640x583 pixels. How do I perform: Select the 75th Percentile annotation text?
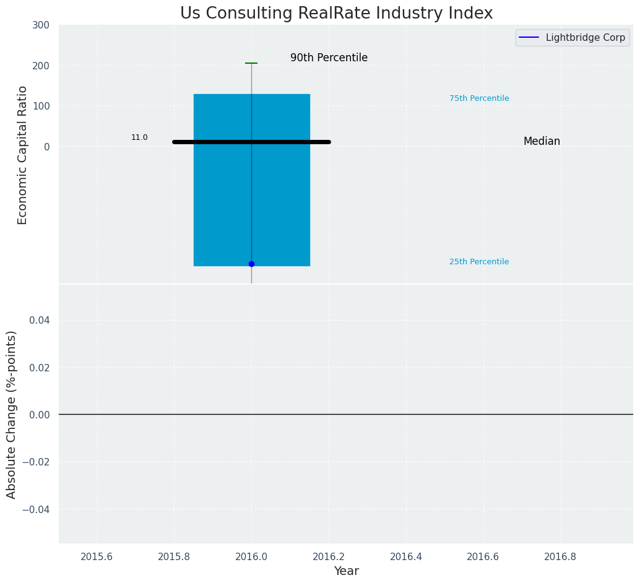coord(479,98)
